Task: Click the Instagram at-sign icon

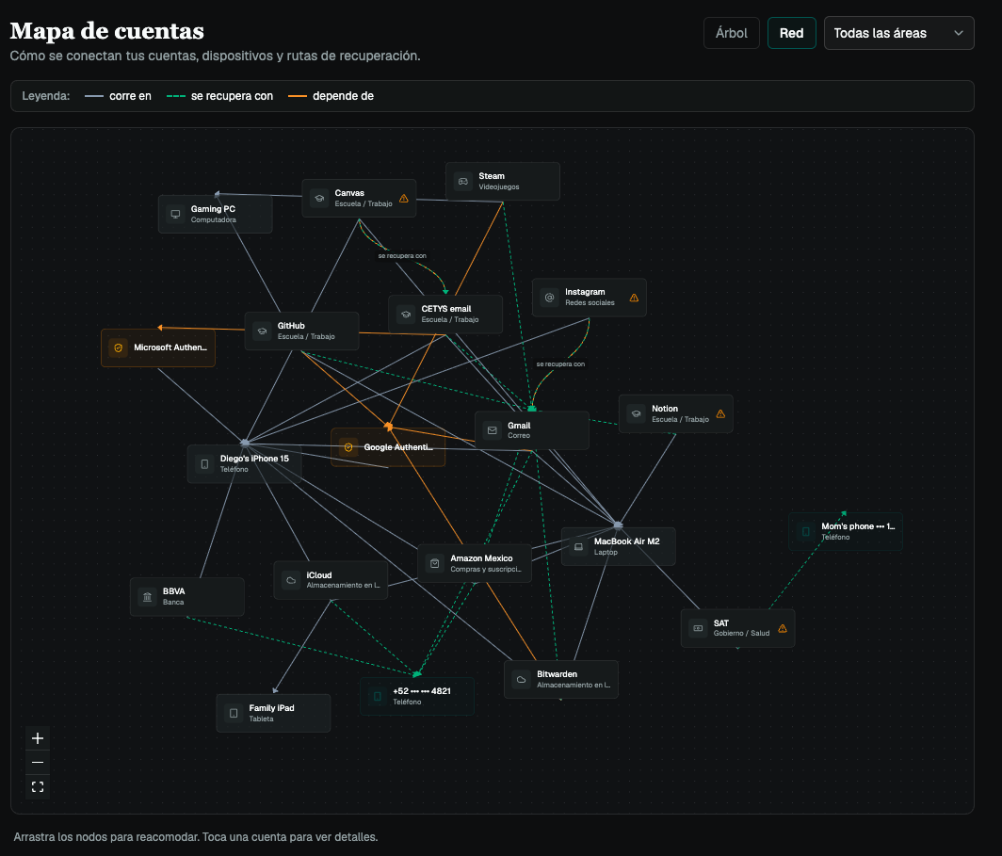Action: point(549,297)
